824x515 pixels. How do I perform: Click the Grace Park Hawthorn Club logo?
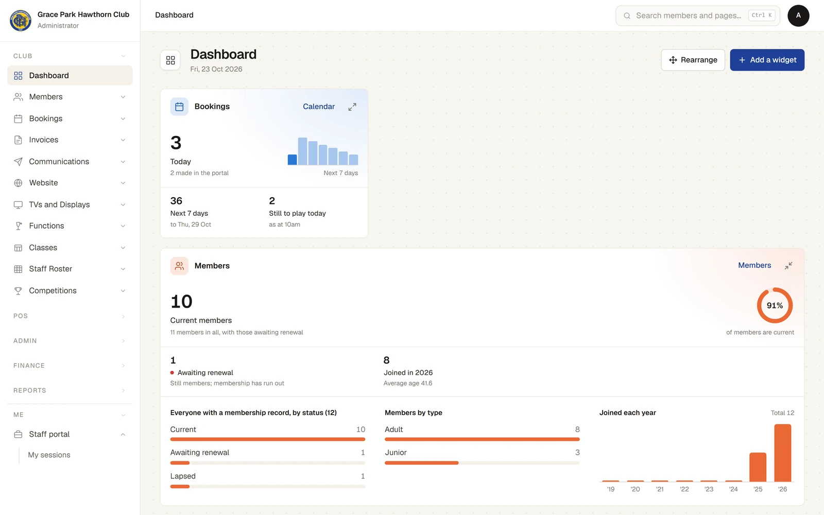click(21, 20)
